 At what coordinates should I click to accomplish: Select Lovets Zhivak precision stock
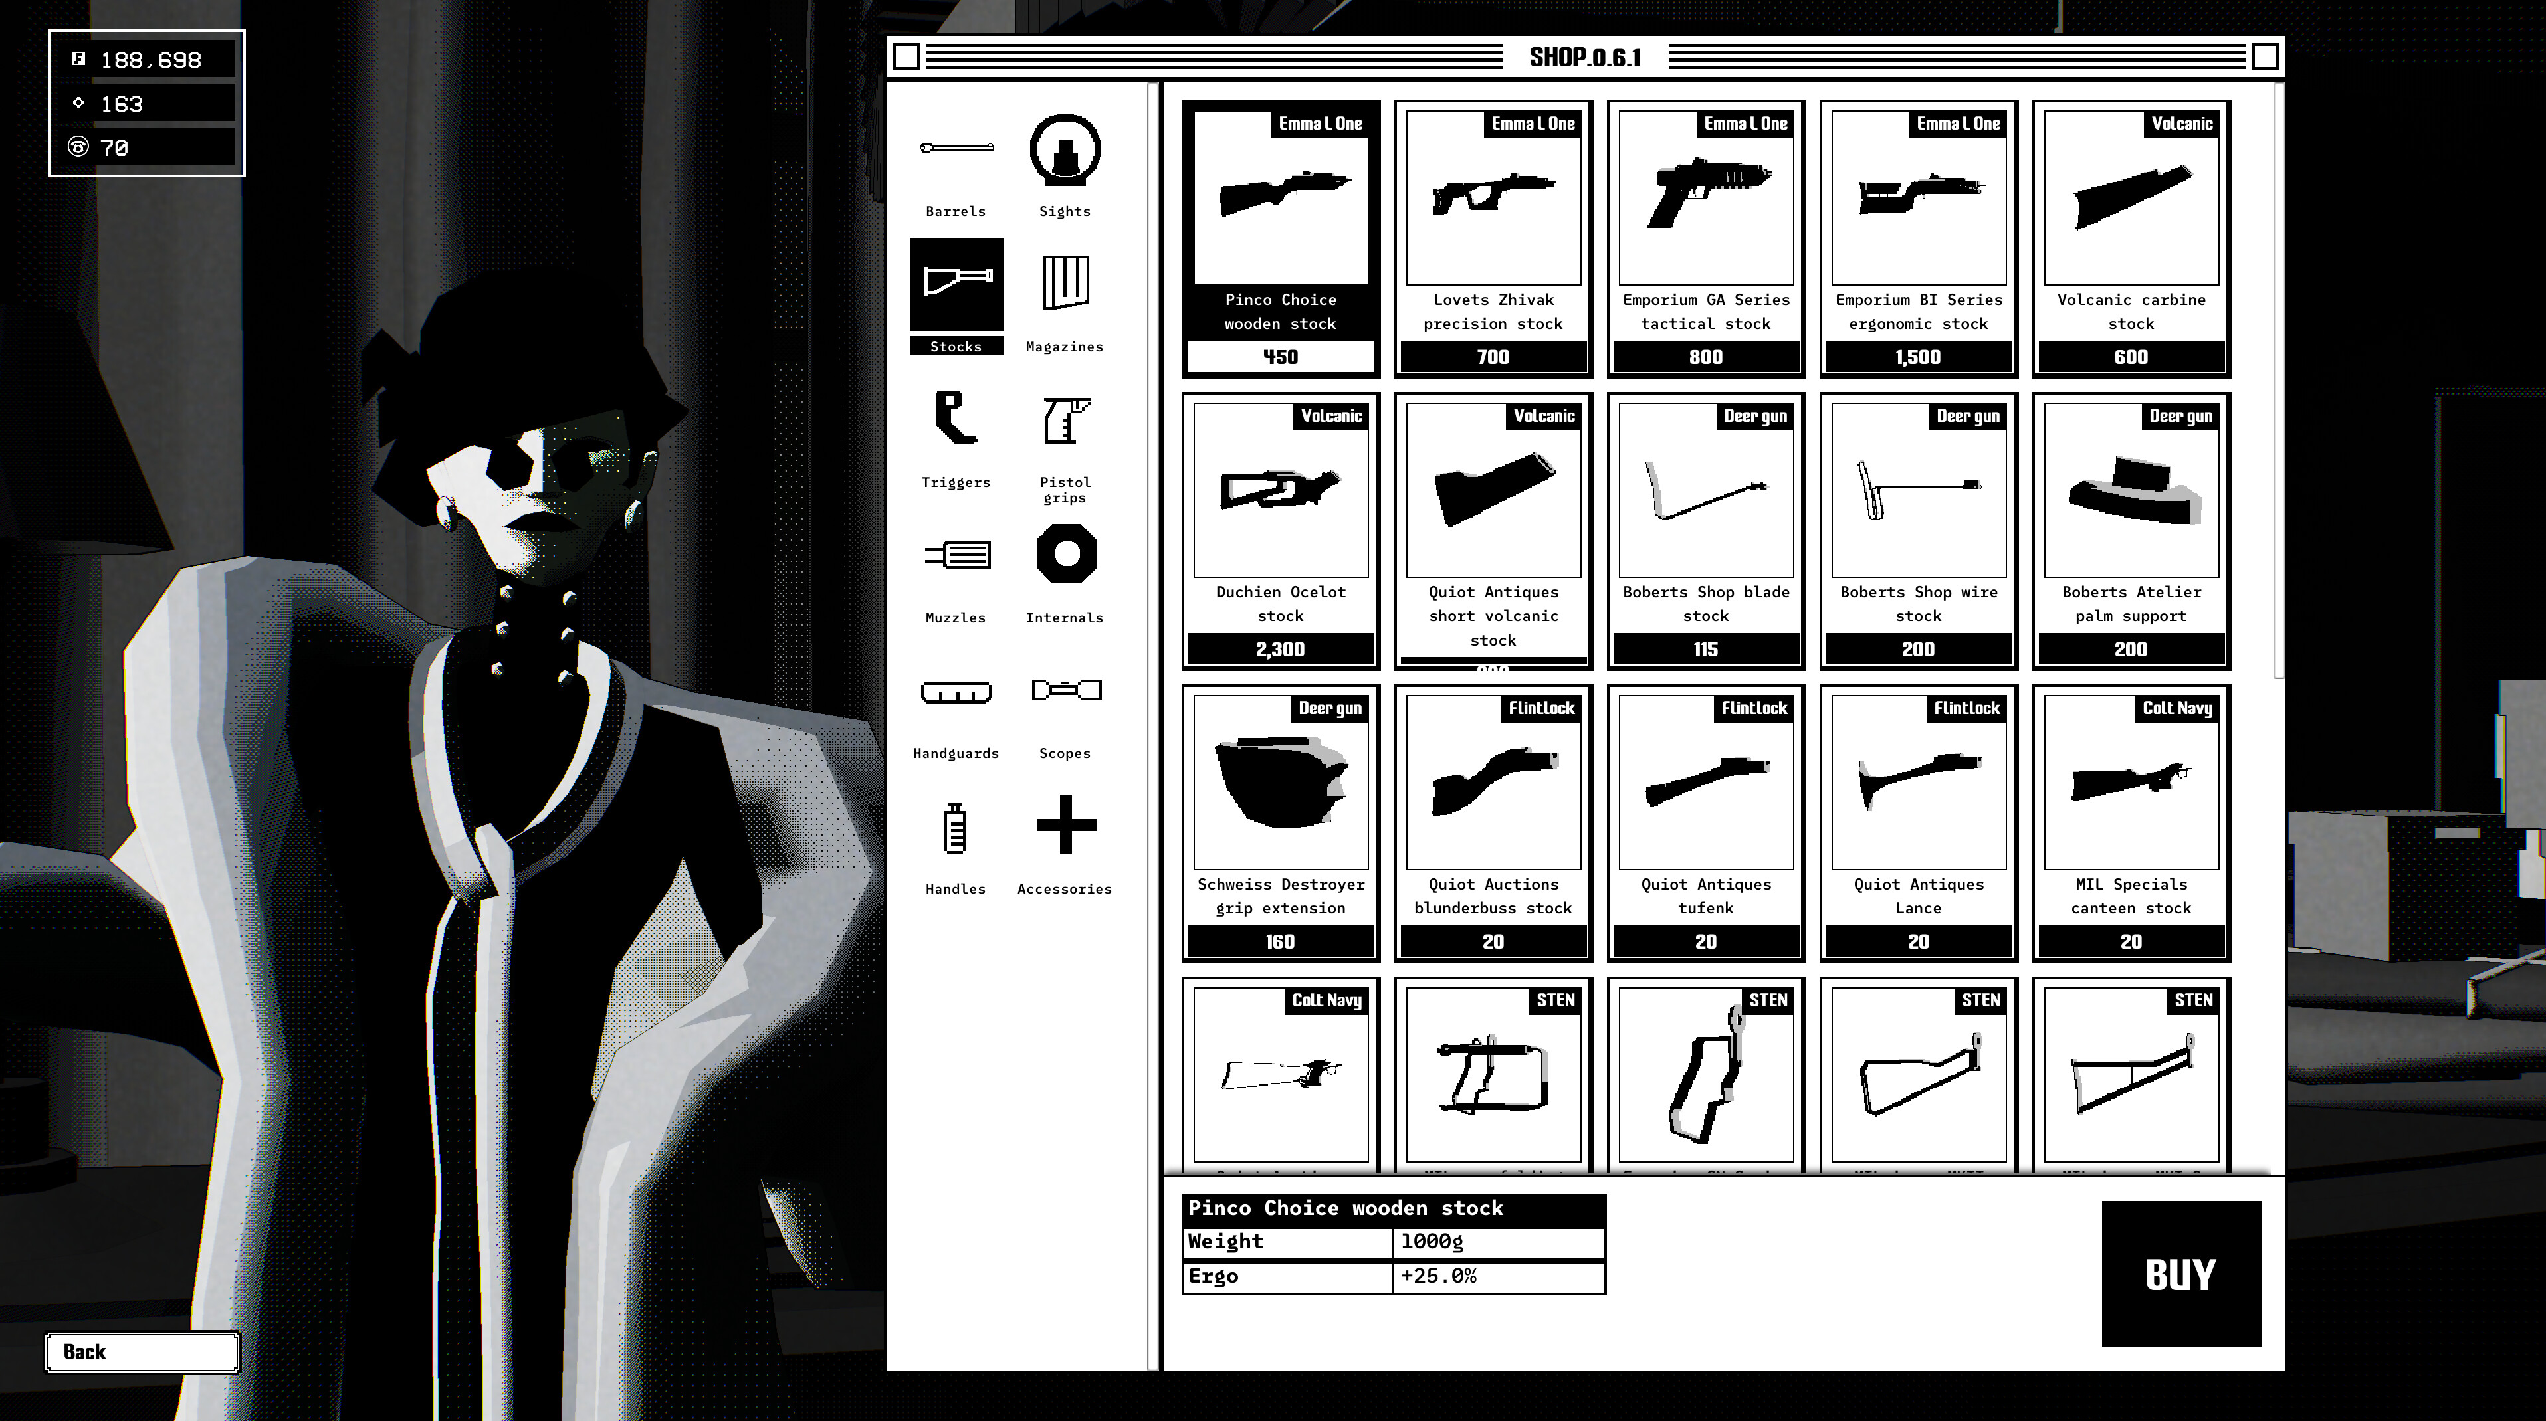point(1493,238)
